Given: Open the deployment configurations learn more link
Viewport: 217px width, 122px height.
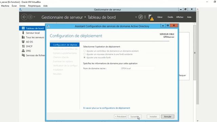Looking at the screenshot, I should (106, 108).
